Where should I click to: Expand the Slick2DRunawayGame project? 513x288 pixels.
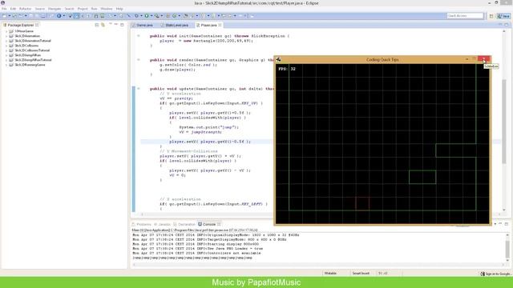tap(6, 65)
